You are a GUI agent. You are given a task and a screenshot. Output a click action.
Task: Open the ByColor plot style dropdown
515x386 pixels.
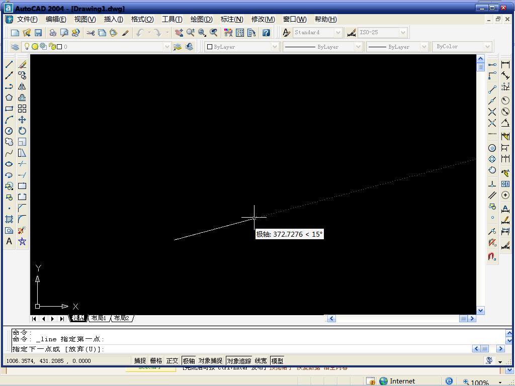[x=487, y=47]
